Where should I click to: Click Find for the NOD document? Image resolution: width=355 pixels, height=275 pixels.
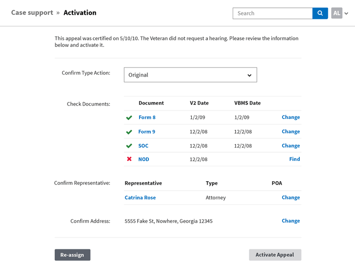294,159
